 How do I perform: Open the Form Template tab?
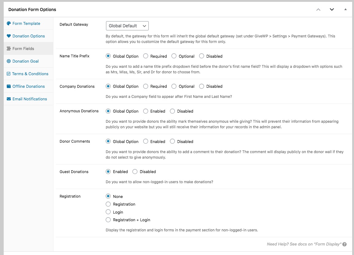click(x=29, y=23)
